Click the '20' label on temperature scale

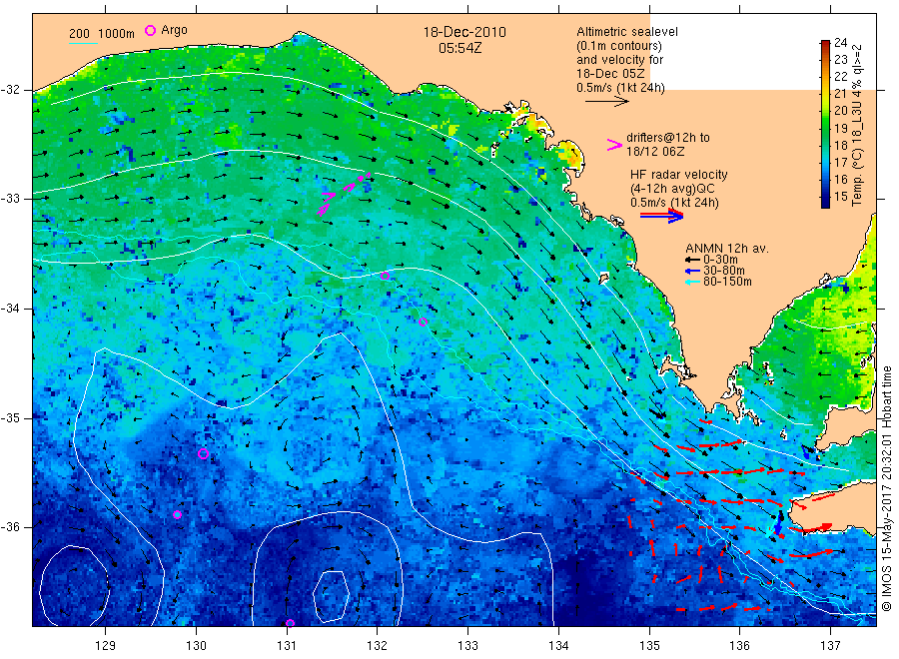pyautogui.click(x=840, y=111)
